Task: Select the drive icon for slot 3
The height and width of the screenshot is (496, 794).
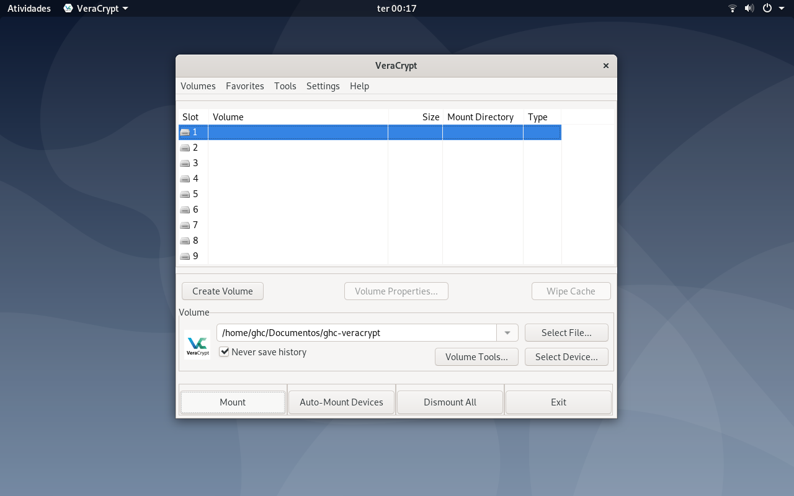Action: 185,163
